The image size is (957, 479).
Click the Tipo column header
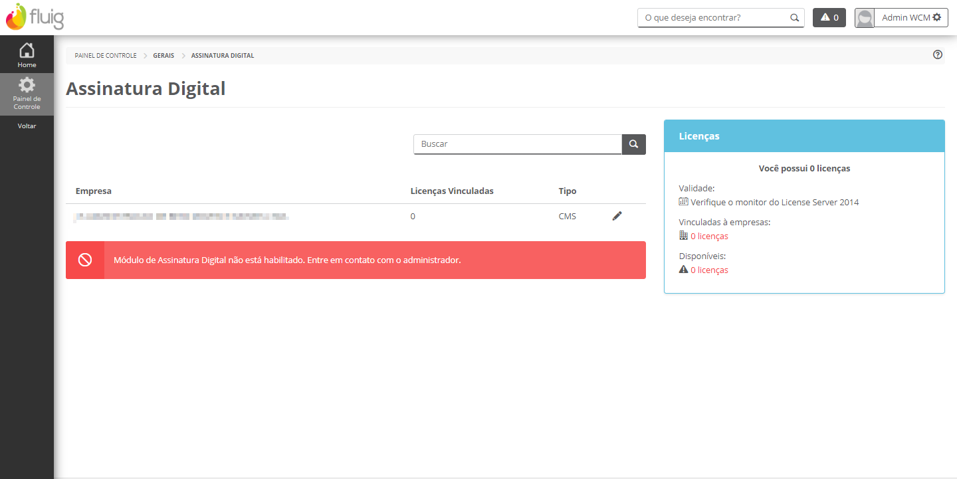pyautogui.click(x=568, y=191)
